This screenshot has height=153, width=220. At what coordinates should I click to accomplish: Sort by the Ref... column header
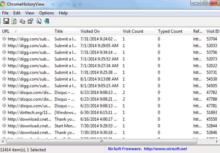coord(198,31)
